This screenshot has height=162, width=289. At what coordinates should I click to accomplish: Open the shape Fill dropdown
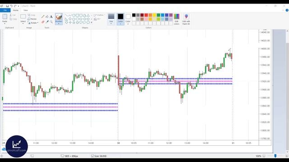[98, 19]
